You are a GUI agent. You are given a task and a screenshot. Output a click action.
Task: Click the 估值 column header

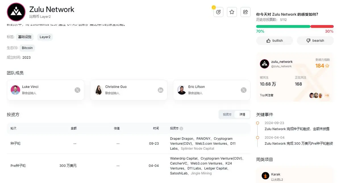point(117,128)
